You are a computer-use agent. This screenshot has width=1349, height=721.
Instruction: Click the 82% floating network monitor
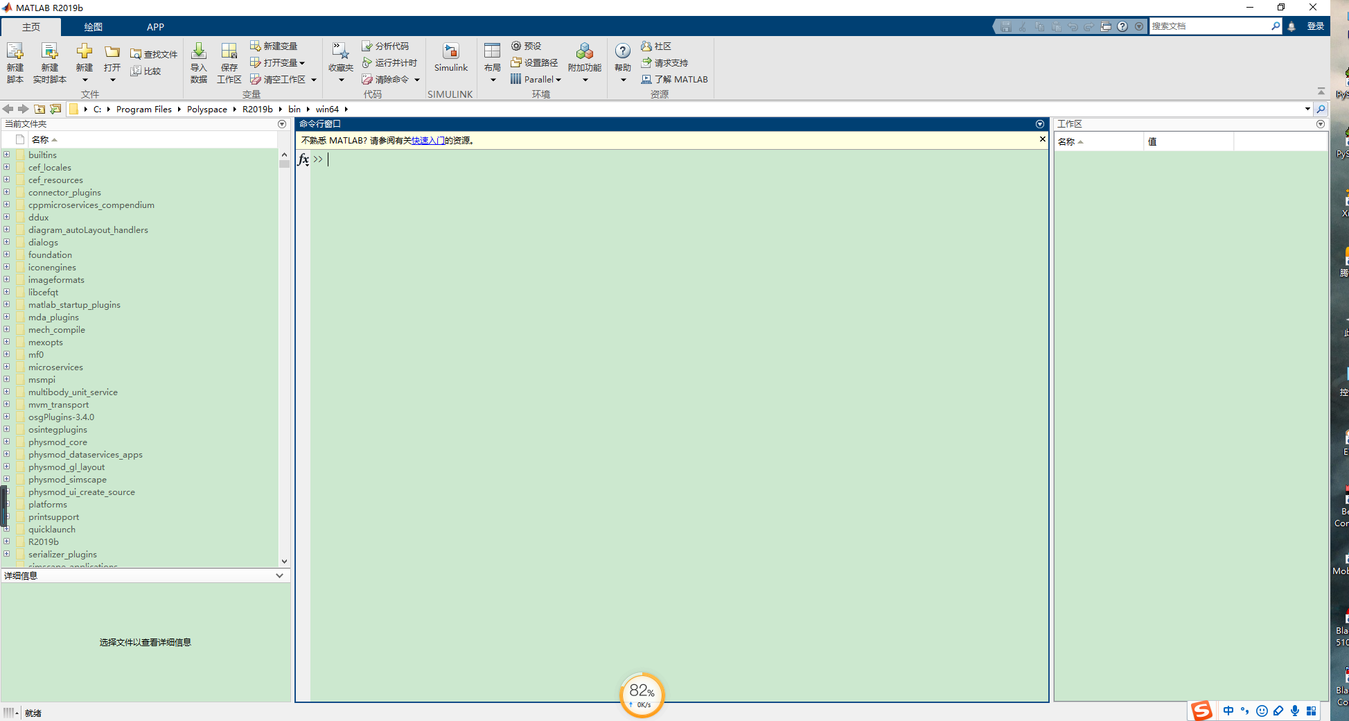click(x=642, y=695)
